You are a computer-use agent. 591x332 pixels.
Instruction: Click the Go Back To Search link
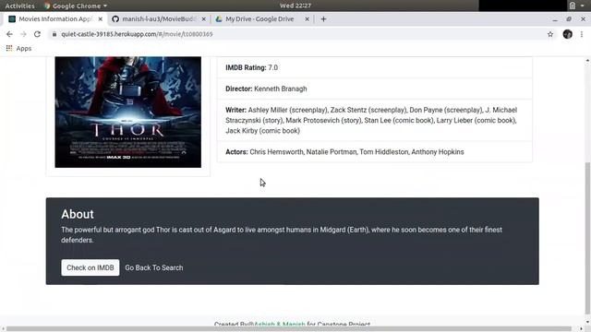point(154,267)
